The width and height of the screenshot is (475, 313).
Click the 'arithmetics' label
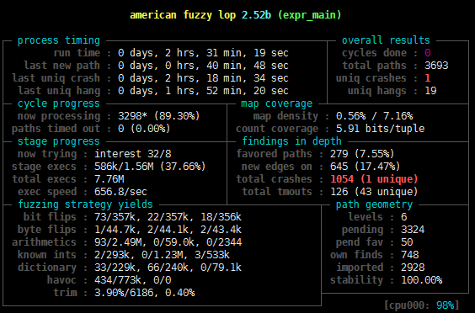[44, 242]
